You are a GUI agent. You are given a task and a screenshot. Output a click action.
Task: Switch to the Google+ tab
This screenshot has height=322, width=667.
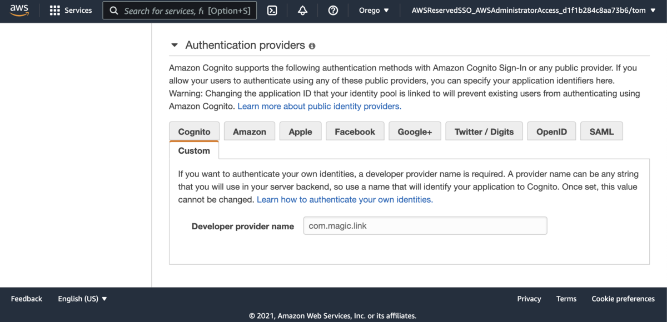[x=415, y=132]
